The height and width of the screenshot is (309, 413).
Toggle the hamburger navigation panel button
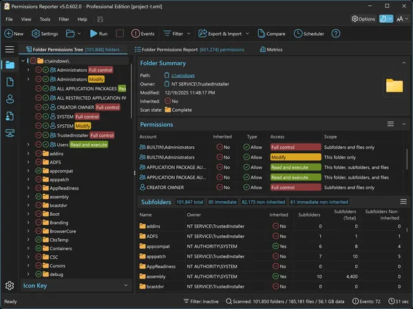[x=10, y=49]
